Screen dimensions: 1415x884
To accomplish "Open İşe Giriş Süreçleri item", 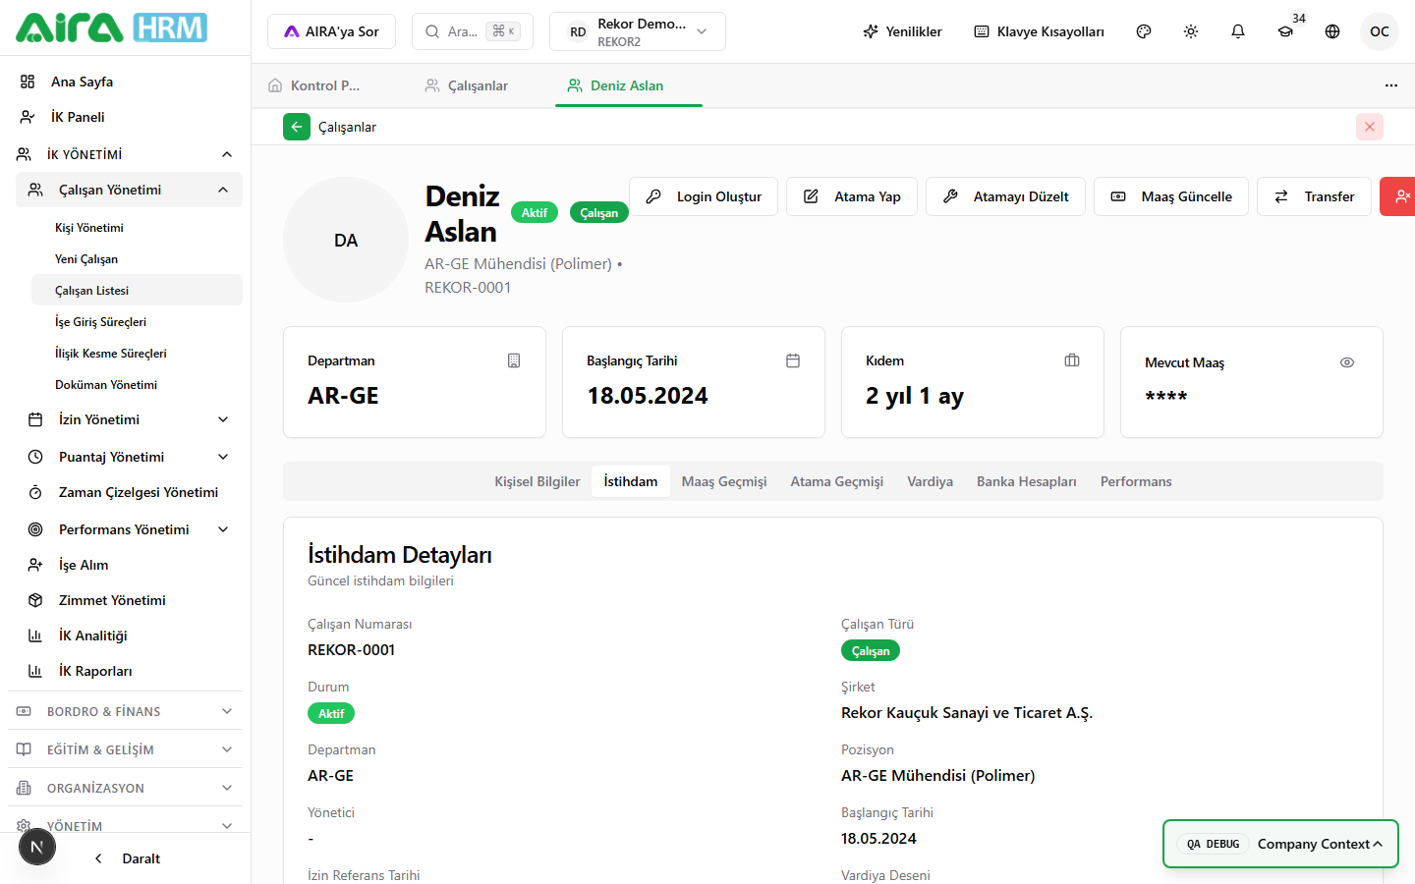I will coord(137,322).
